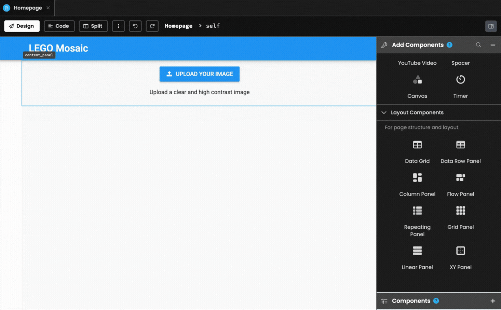
Task: Add a Canvas component
Action: pyautogui.click(x=417, y=86)
